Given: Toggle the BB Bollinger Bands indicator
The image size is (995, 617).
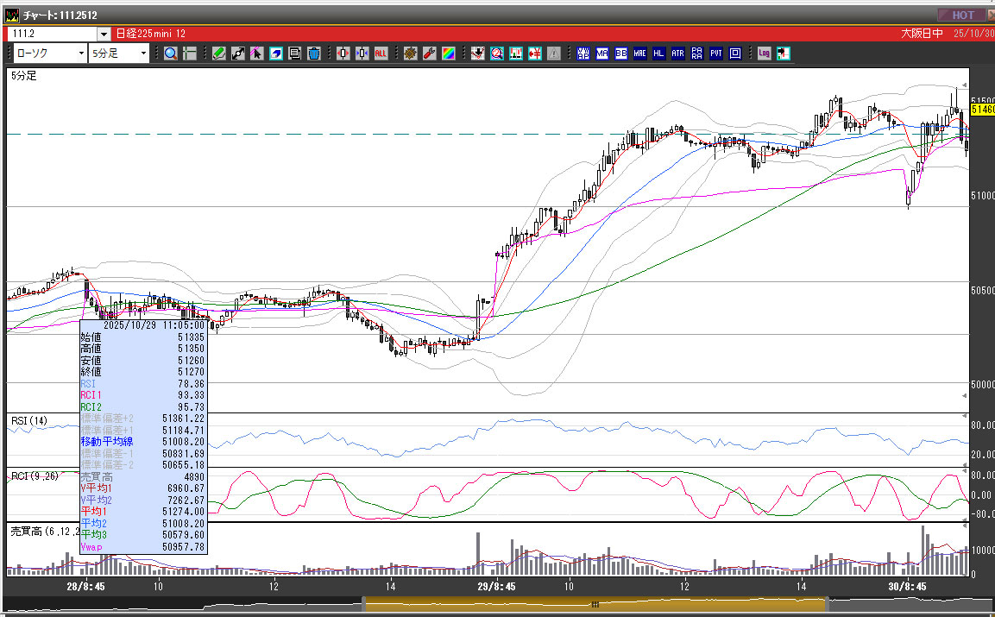Looking at the screenshot, I should point(621,54).
